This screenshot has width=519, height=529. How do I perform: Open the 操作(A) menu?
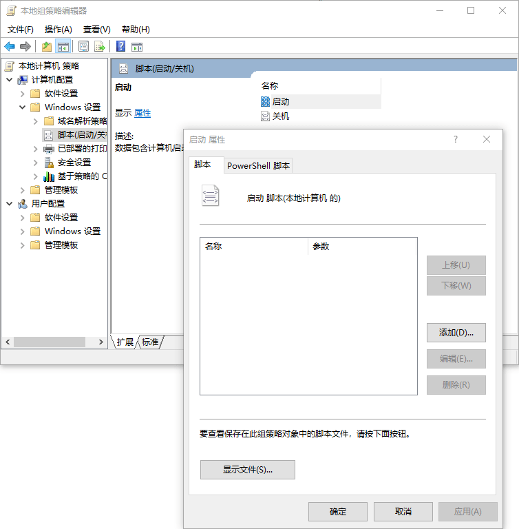[x=58, y=29]
